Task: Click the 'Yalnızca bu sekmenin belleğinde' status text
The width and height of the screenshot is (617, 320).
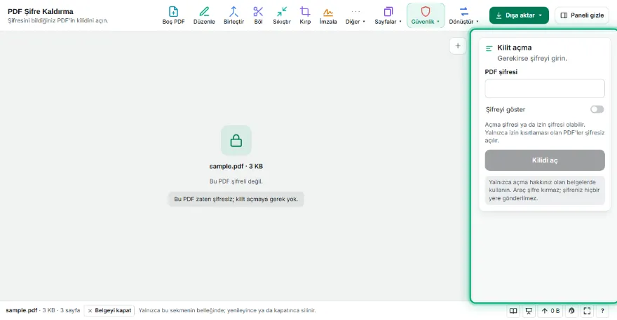Action: 227,311
